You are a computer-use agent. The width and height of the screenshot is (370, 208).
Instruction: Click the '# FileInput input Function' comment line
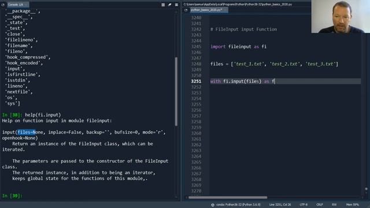tap(243, 29)
